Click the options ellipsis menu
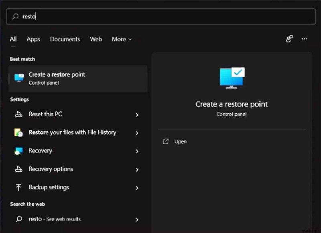The image size is (321, 233). 304,39
